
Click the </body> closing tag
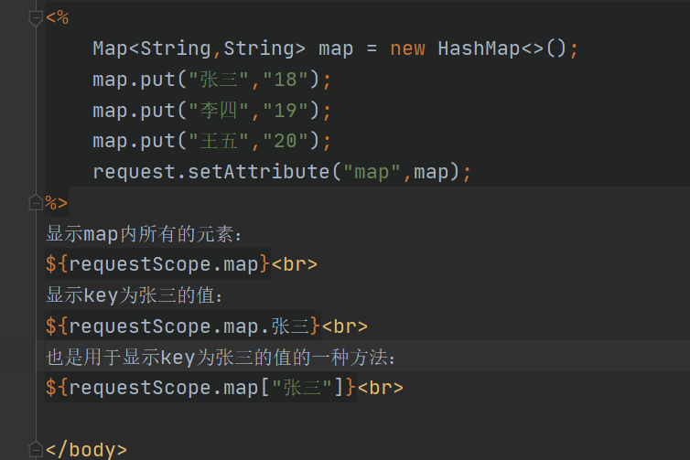click(86, 449)
